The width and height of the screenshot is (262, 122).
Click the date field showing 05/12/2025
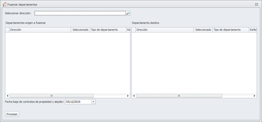point(78,102)
